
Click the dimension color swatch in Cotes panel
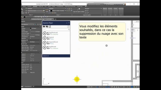coord(51,11)
